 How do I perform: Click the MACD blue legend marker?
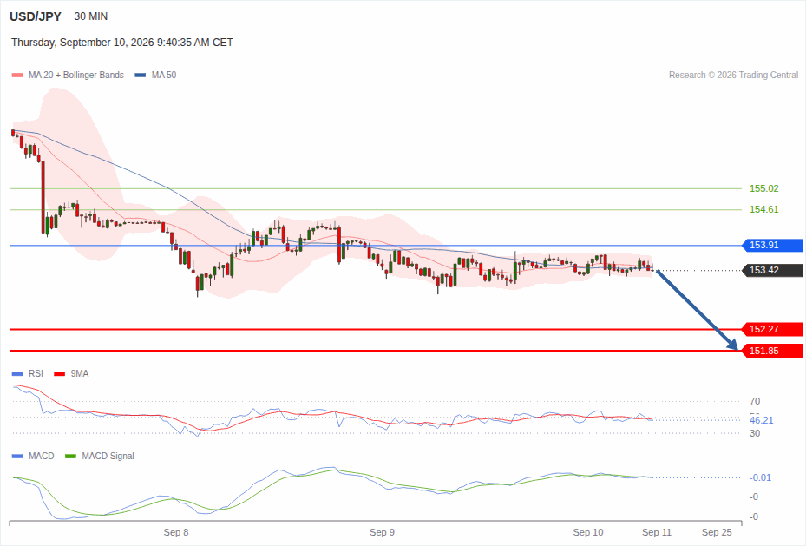[x=17, y=456]
